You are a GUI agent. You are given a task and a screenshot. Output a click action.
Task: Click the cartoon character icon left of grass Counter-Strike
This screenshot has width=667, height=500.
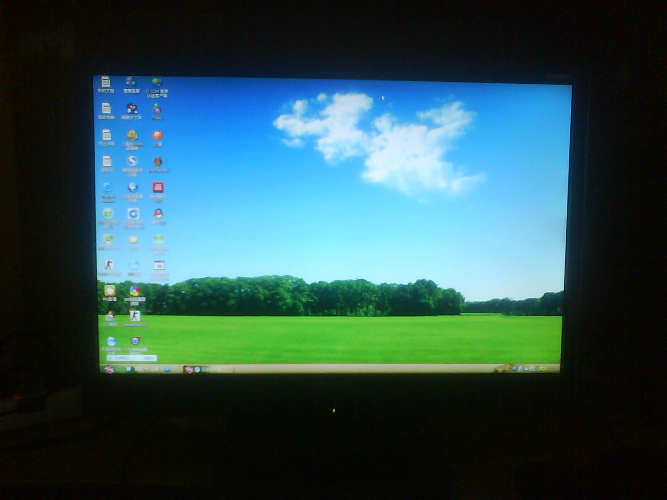coord(110,316)
